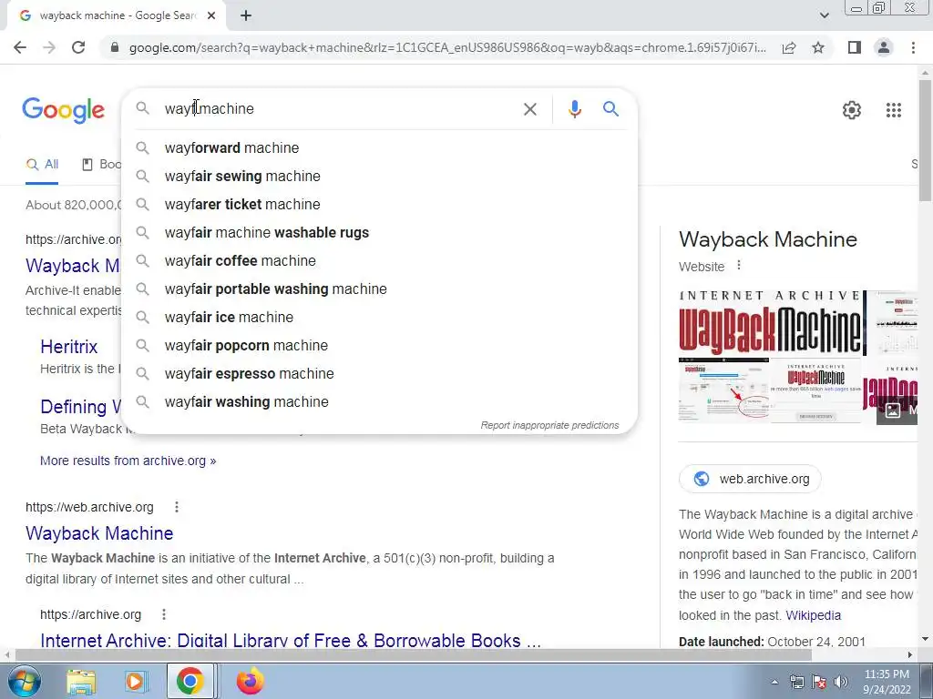Viewport: 933px width, 699px height.
Task: Select suggestion wayforward machine
Action: 379,148
